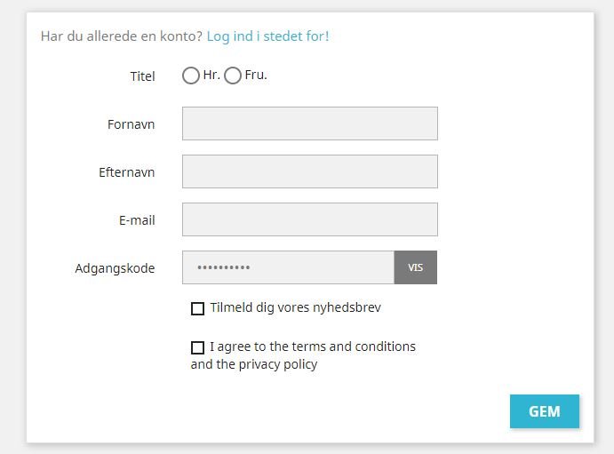
Task: Click into the Efternavn text box
Action: 309,171
